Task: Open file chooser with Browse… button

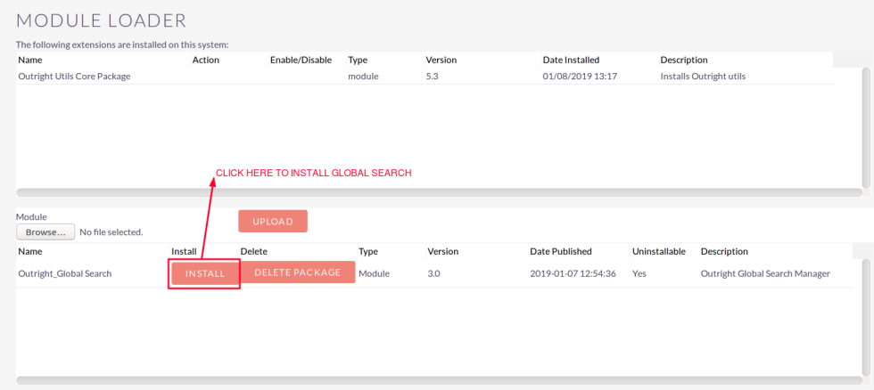Action: [x=45, y=232]
